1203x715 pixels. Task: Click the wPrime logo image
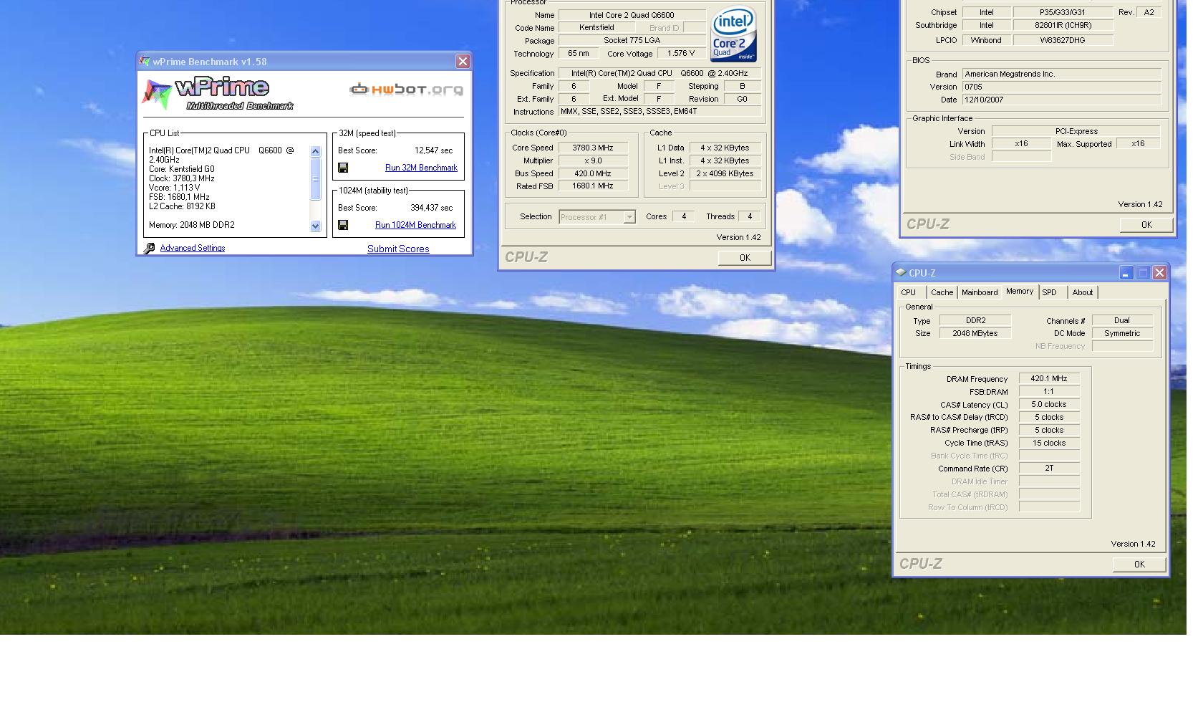coord(218,94)
